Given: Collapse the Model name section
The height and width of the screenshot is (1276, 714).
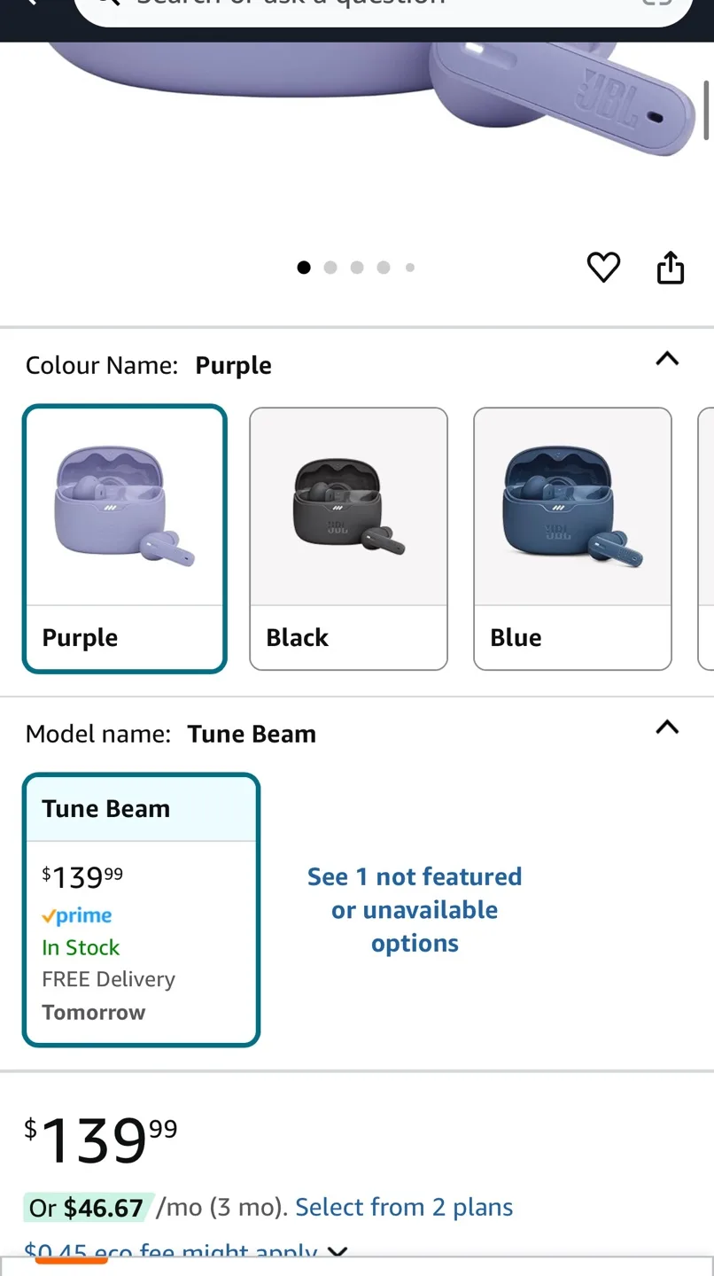Looking at the screenshot, I should coord(667,727).
